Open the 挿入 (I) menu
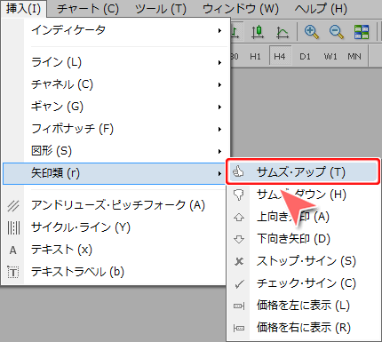382x342 pixels. pyautogui.click(x=23, y=9)
